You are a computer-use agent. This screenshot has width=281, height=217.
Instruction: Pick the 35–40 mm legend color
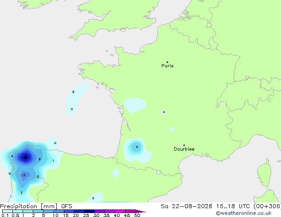pos(109,211)
